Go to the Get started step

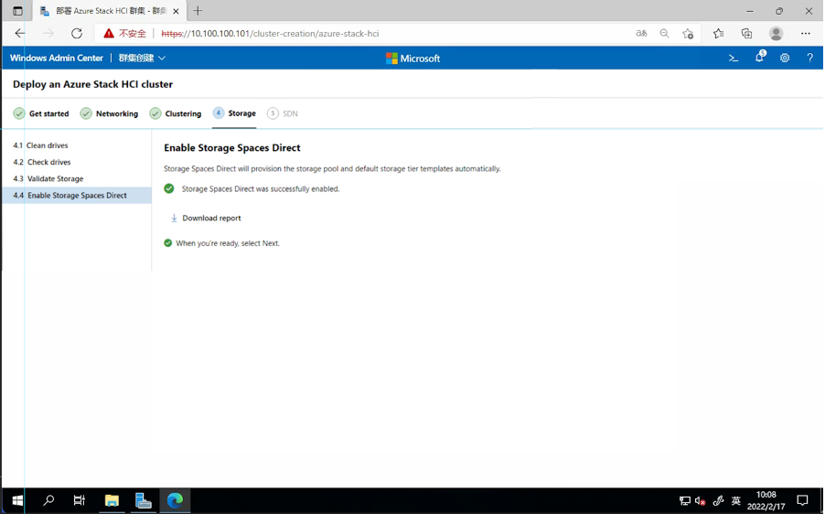pos(41,113)
